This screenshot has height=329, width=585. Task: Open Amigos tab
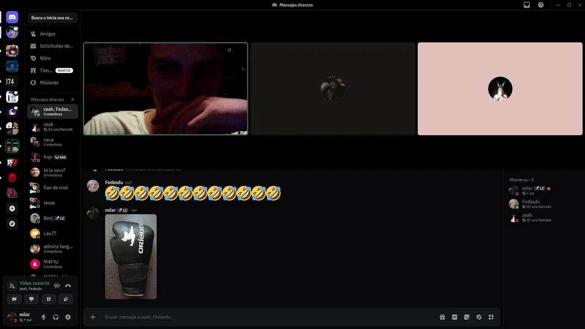click(52, 34)
